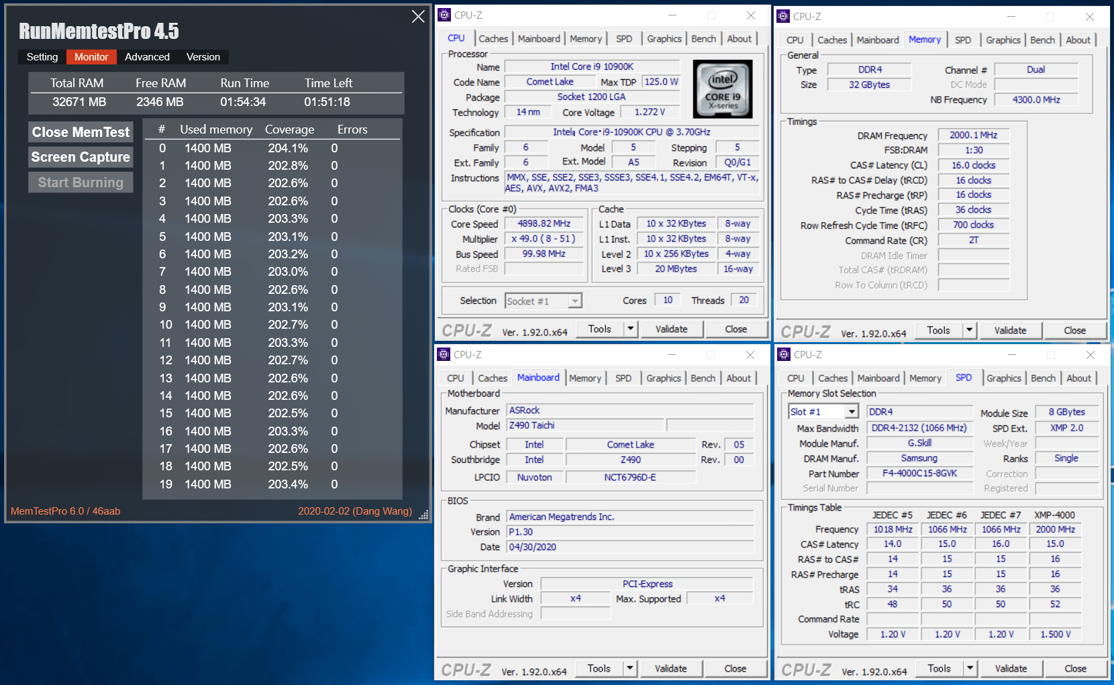Viewport: 1114px width, 685px height.
Task: Open Tools dropdown arrow in CPU tab window
Action: [x=630, y=329]
